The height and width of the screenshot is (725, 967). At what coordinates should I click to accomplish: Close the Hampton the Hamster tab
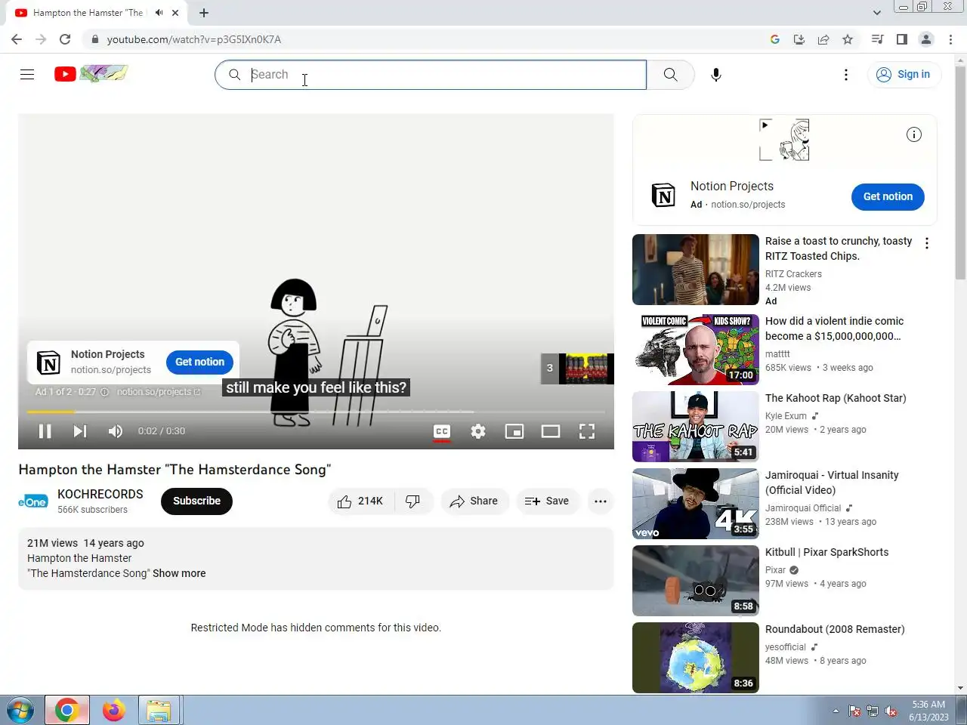[x=175, y=13]
